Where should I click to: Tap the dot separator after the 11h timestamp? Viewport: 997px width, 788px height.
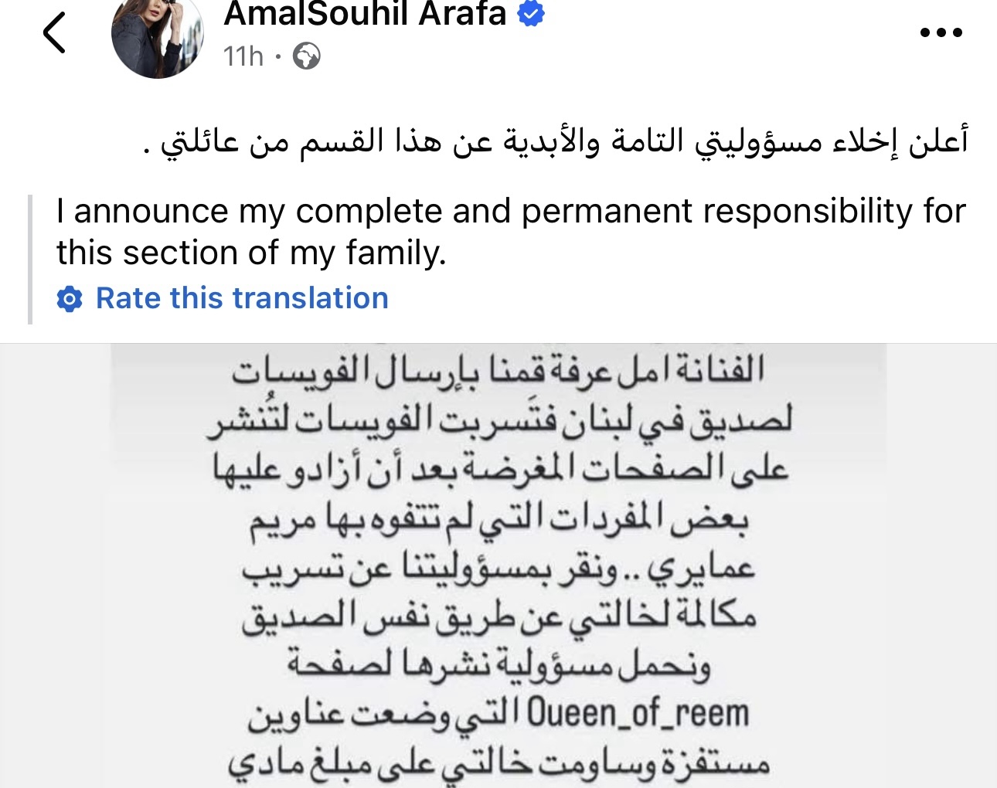[278, 56]
